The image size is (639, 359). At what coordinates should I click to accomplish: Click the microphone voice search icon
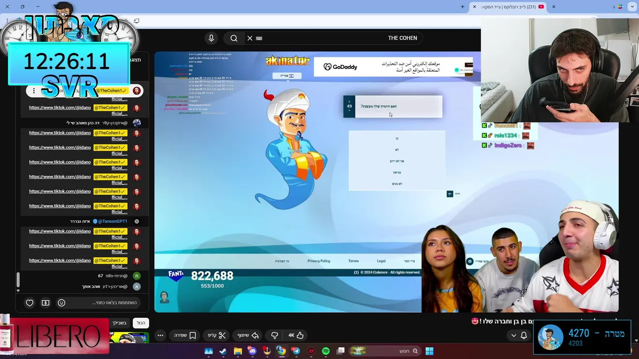[x=211, y=38]
